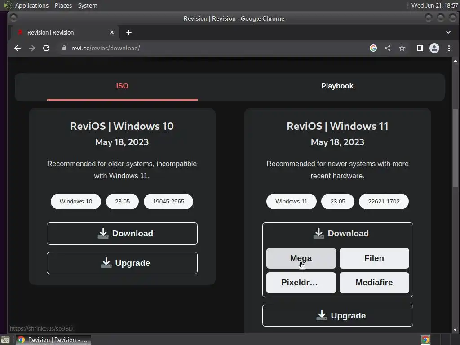
Task: Click the show desktop icon in taskbar
Action: [x=5, y=340]
